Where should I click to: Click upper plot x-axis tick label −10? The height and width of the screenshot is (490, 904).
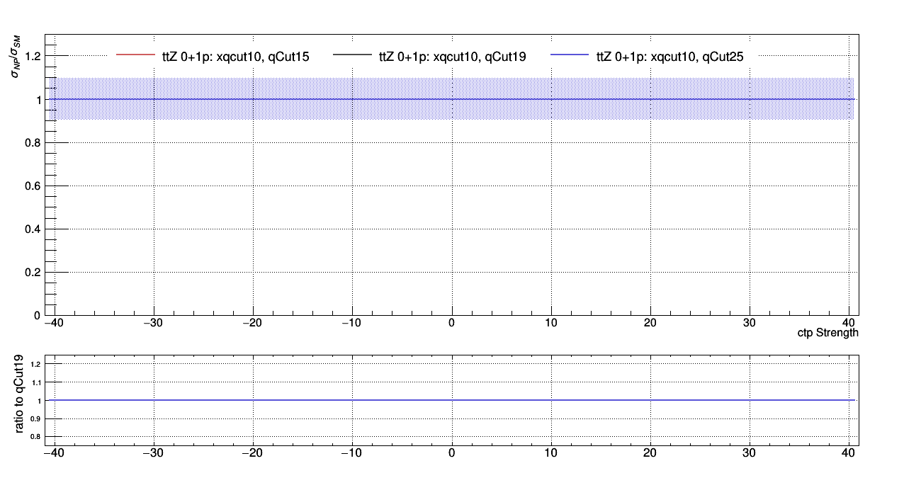tap(352, 323)
